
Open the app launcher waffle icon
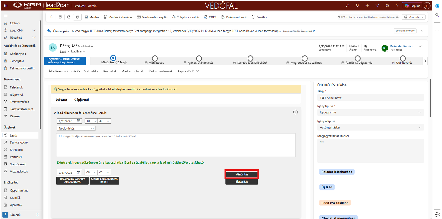click(x=6, y=6)
